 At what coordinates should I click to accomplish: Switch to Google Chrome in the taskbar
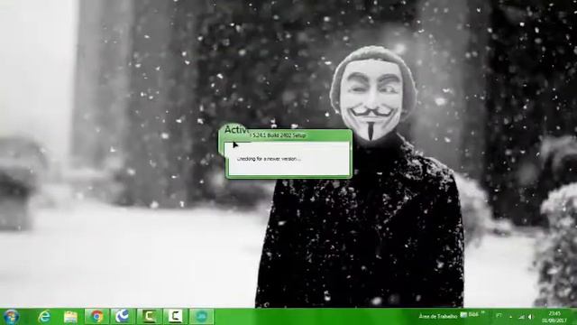click(x=96, y=317)
